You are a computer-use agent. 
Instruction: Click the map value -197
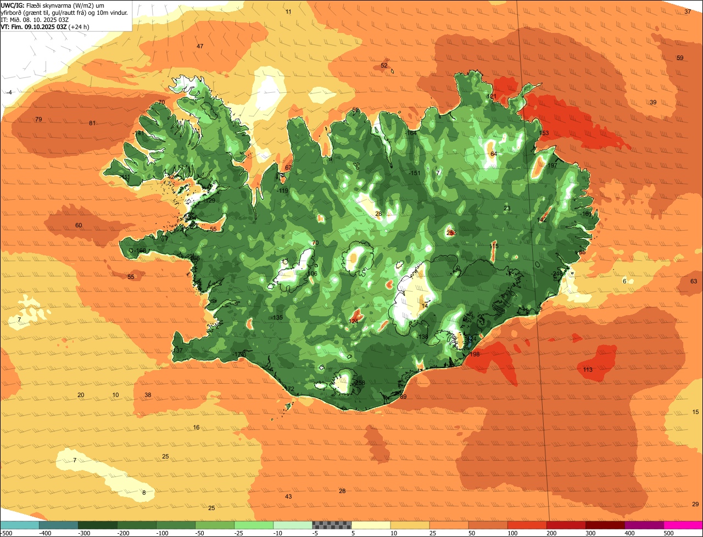click(x=551, y=165)
